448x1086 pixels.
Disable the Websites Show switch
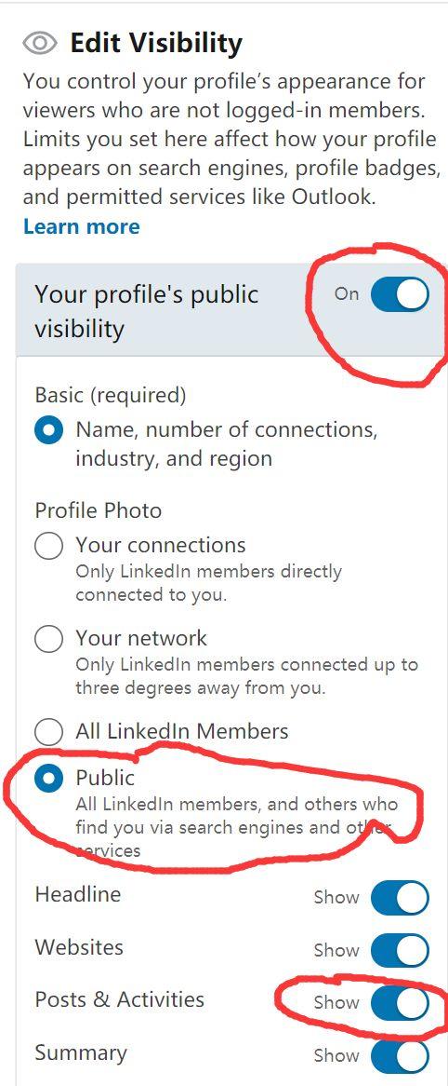(400, 950)
